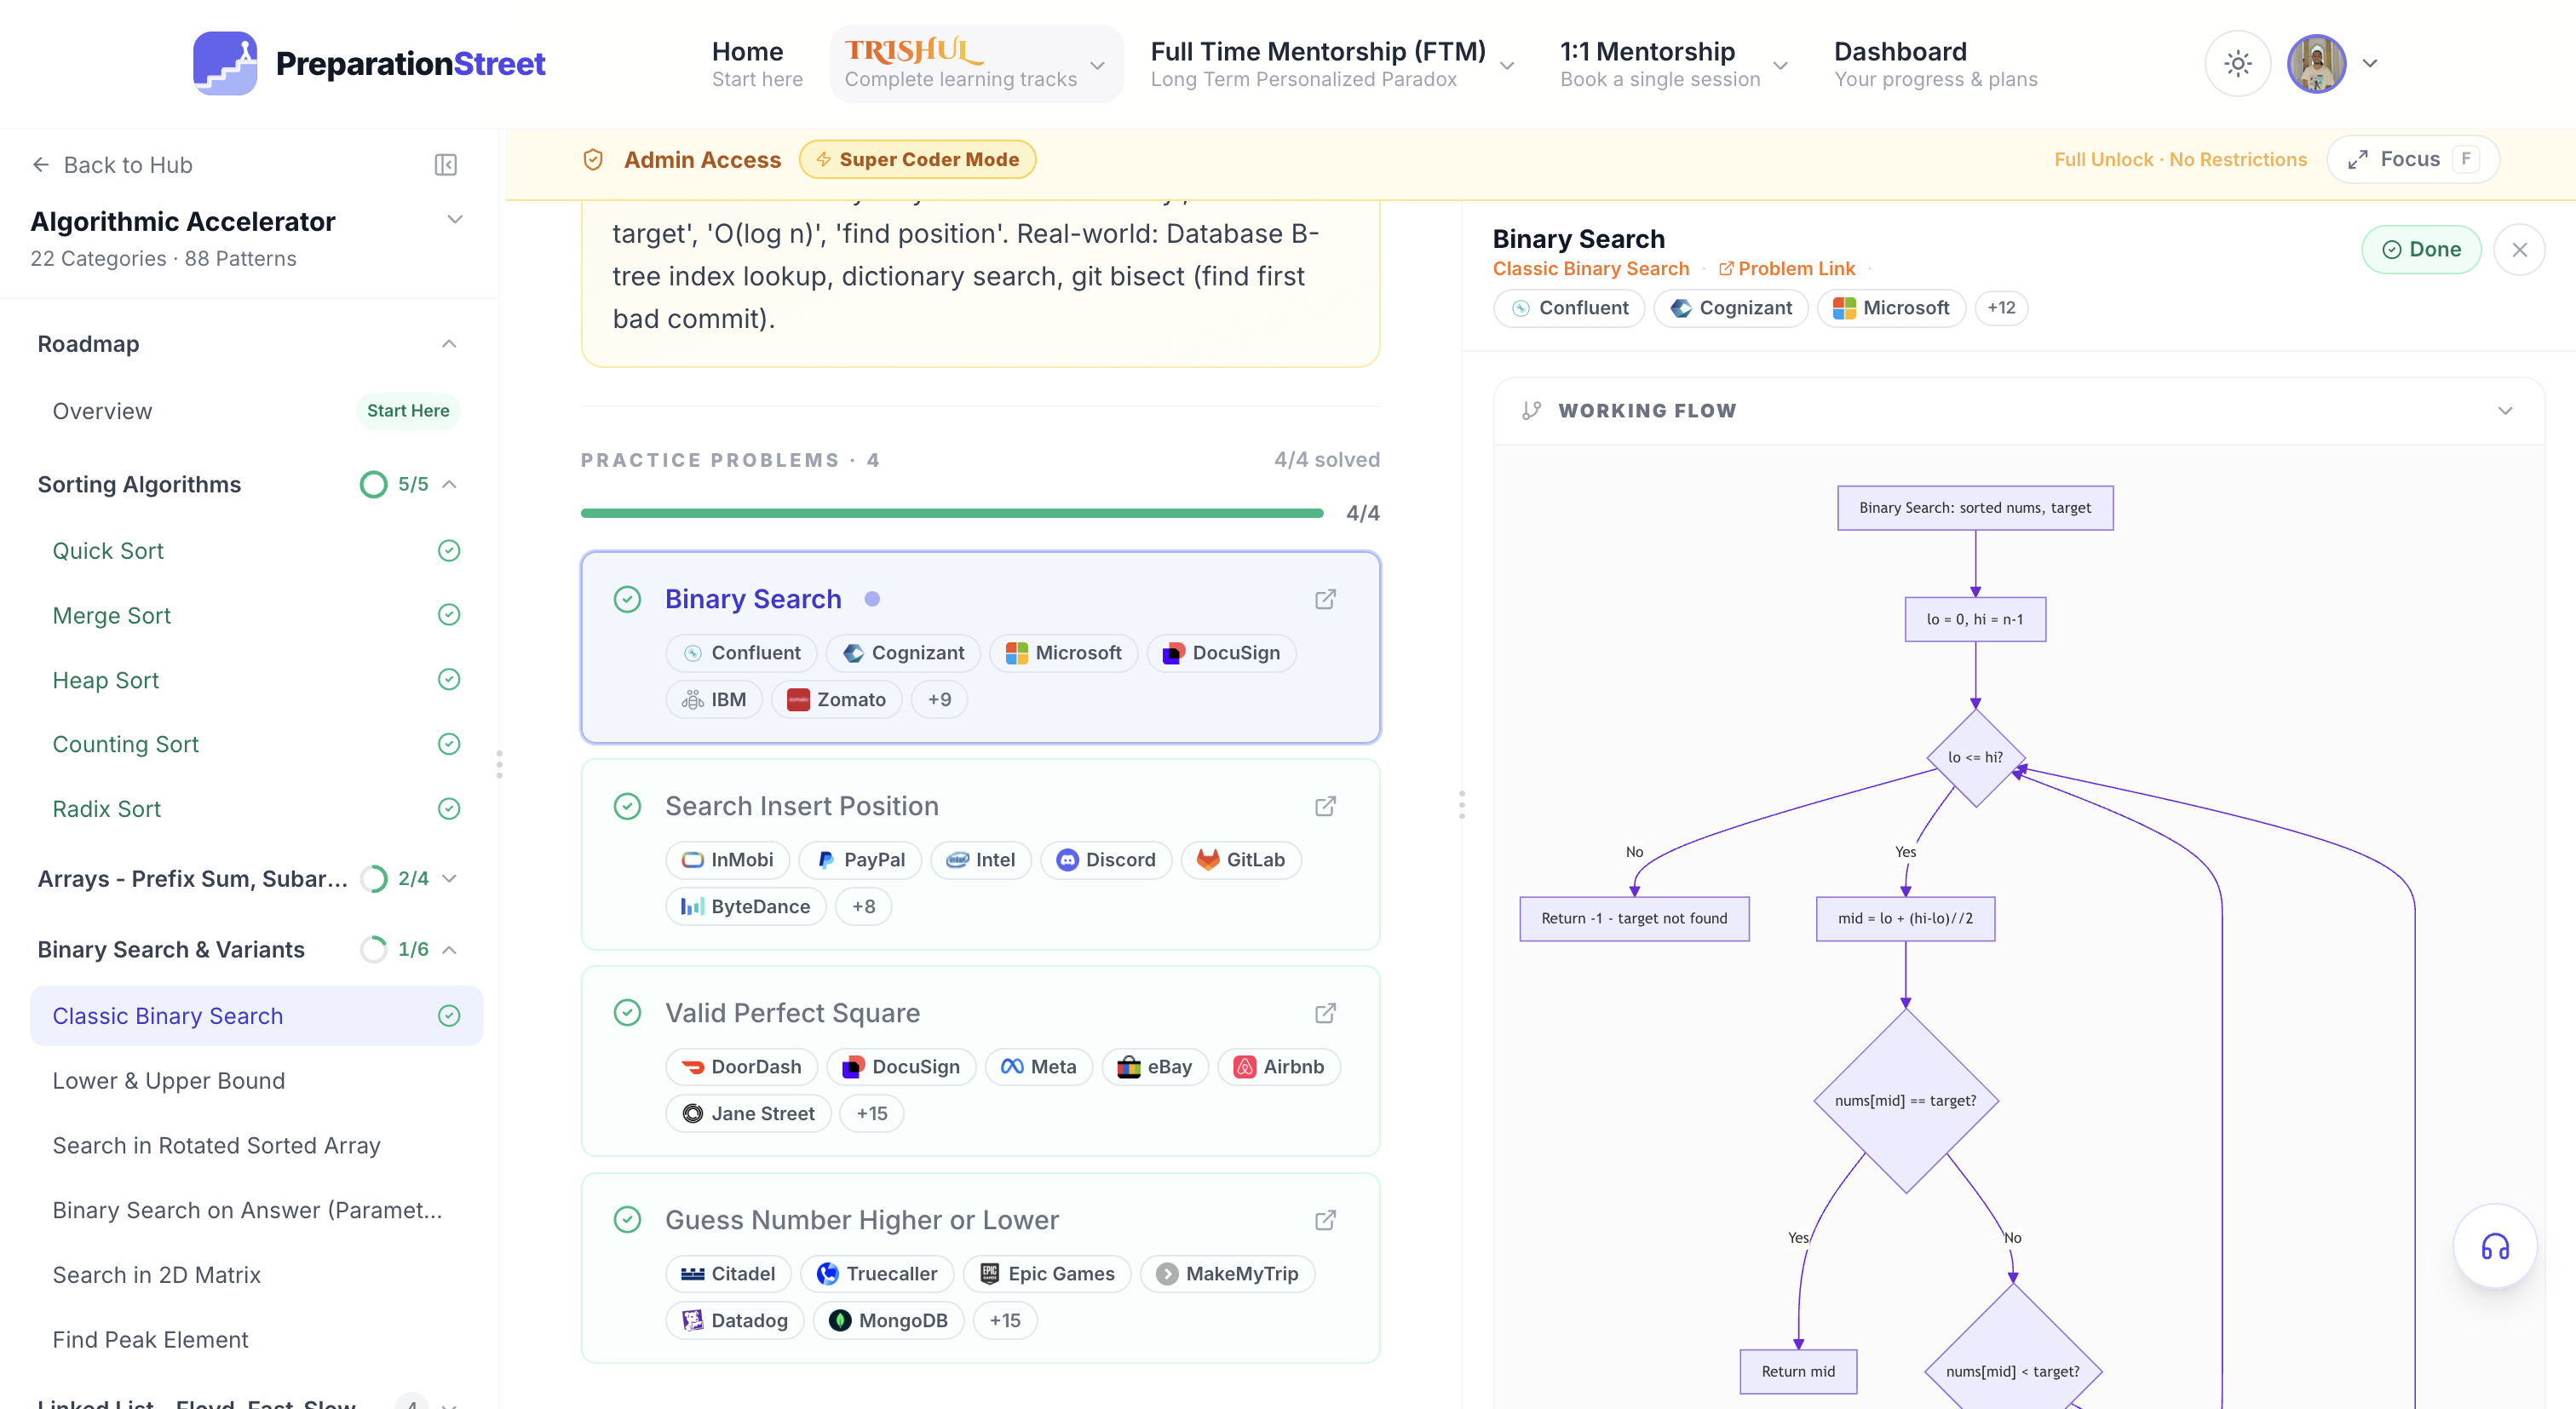Click the practice problems progress bar
Viewport: 2576px width, 1409px height.
click(952, 513)
